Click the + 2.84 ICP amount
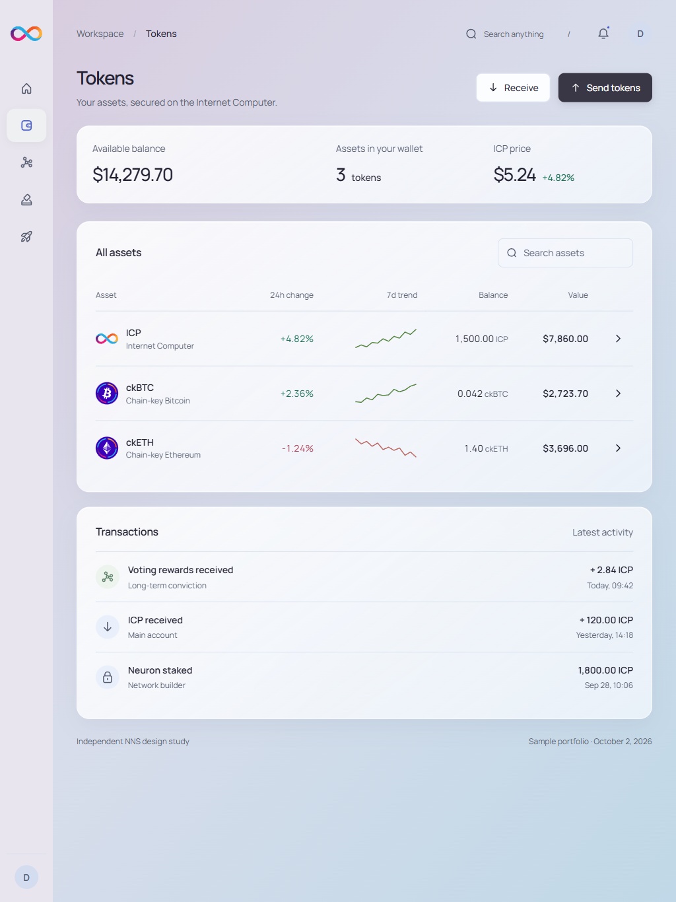Viewport: 676px width, 902px height. click(x=611, y=570)
